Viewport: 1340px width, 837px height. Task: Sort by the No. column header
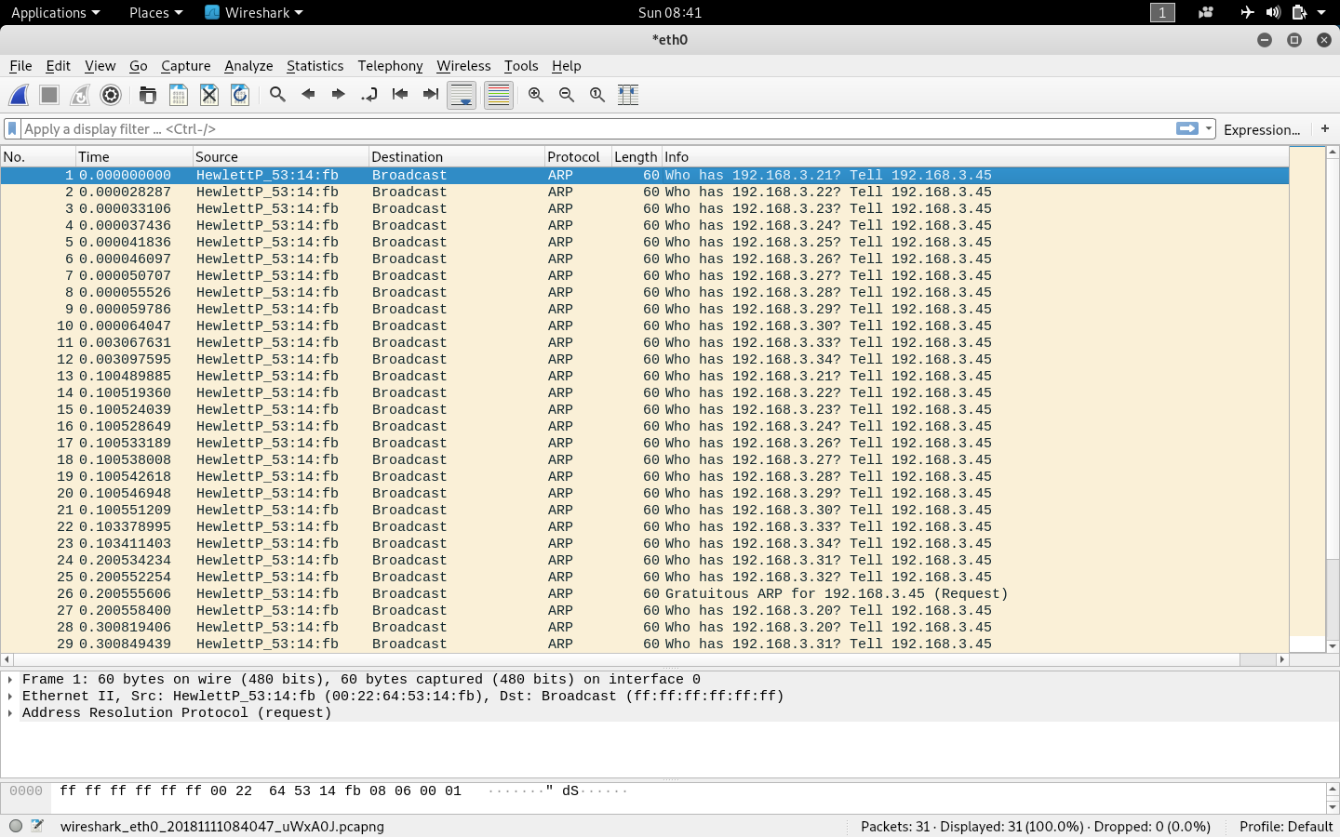point(38,156)
